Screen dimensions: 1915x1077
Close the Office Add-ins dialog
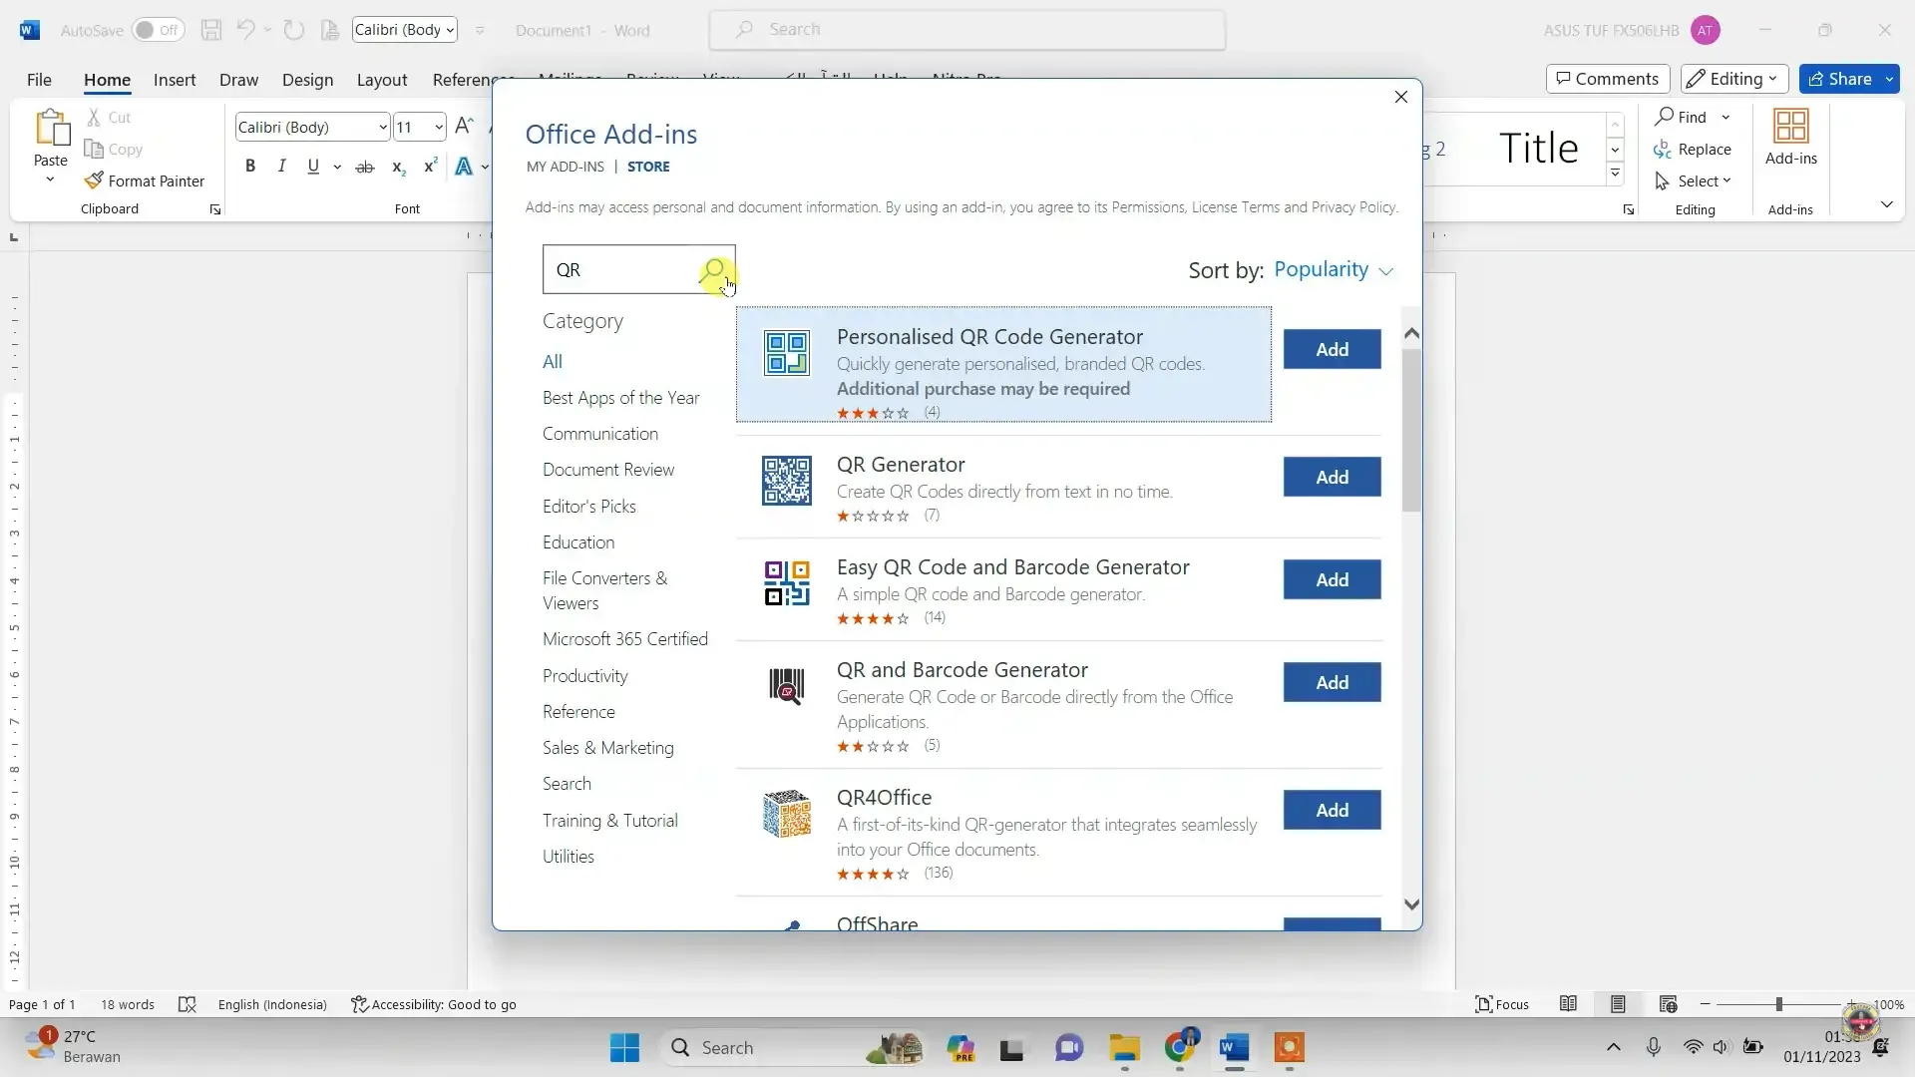1400,97
